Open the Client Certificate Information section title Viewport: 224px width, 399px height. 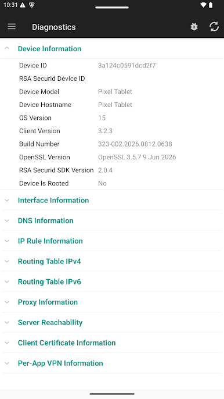tap(67, 343)
